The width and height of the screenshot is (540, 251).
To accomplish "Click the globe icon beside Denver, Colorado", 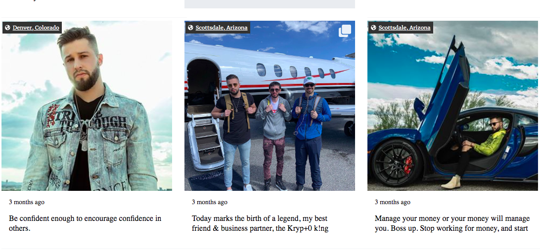I will 7,28.
